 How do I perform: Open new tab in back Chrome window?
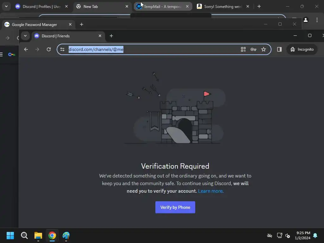click(x=259, y=6)
